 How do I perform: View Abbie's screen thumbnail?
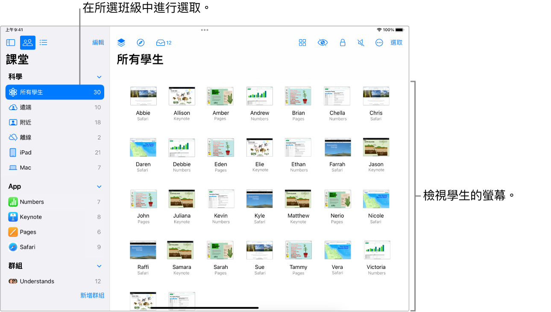(143, 96)
